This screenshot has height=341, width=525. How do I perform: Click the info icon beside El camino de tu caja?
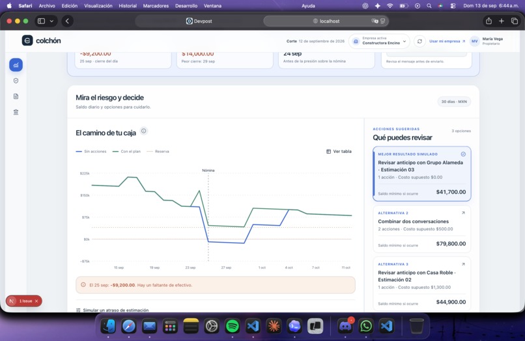(144, 131)
